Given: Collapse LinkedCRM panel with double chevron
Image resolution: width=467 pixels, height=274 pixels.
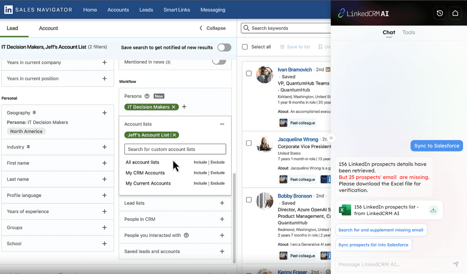Looking at the screenshot, I should point(331,138).
